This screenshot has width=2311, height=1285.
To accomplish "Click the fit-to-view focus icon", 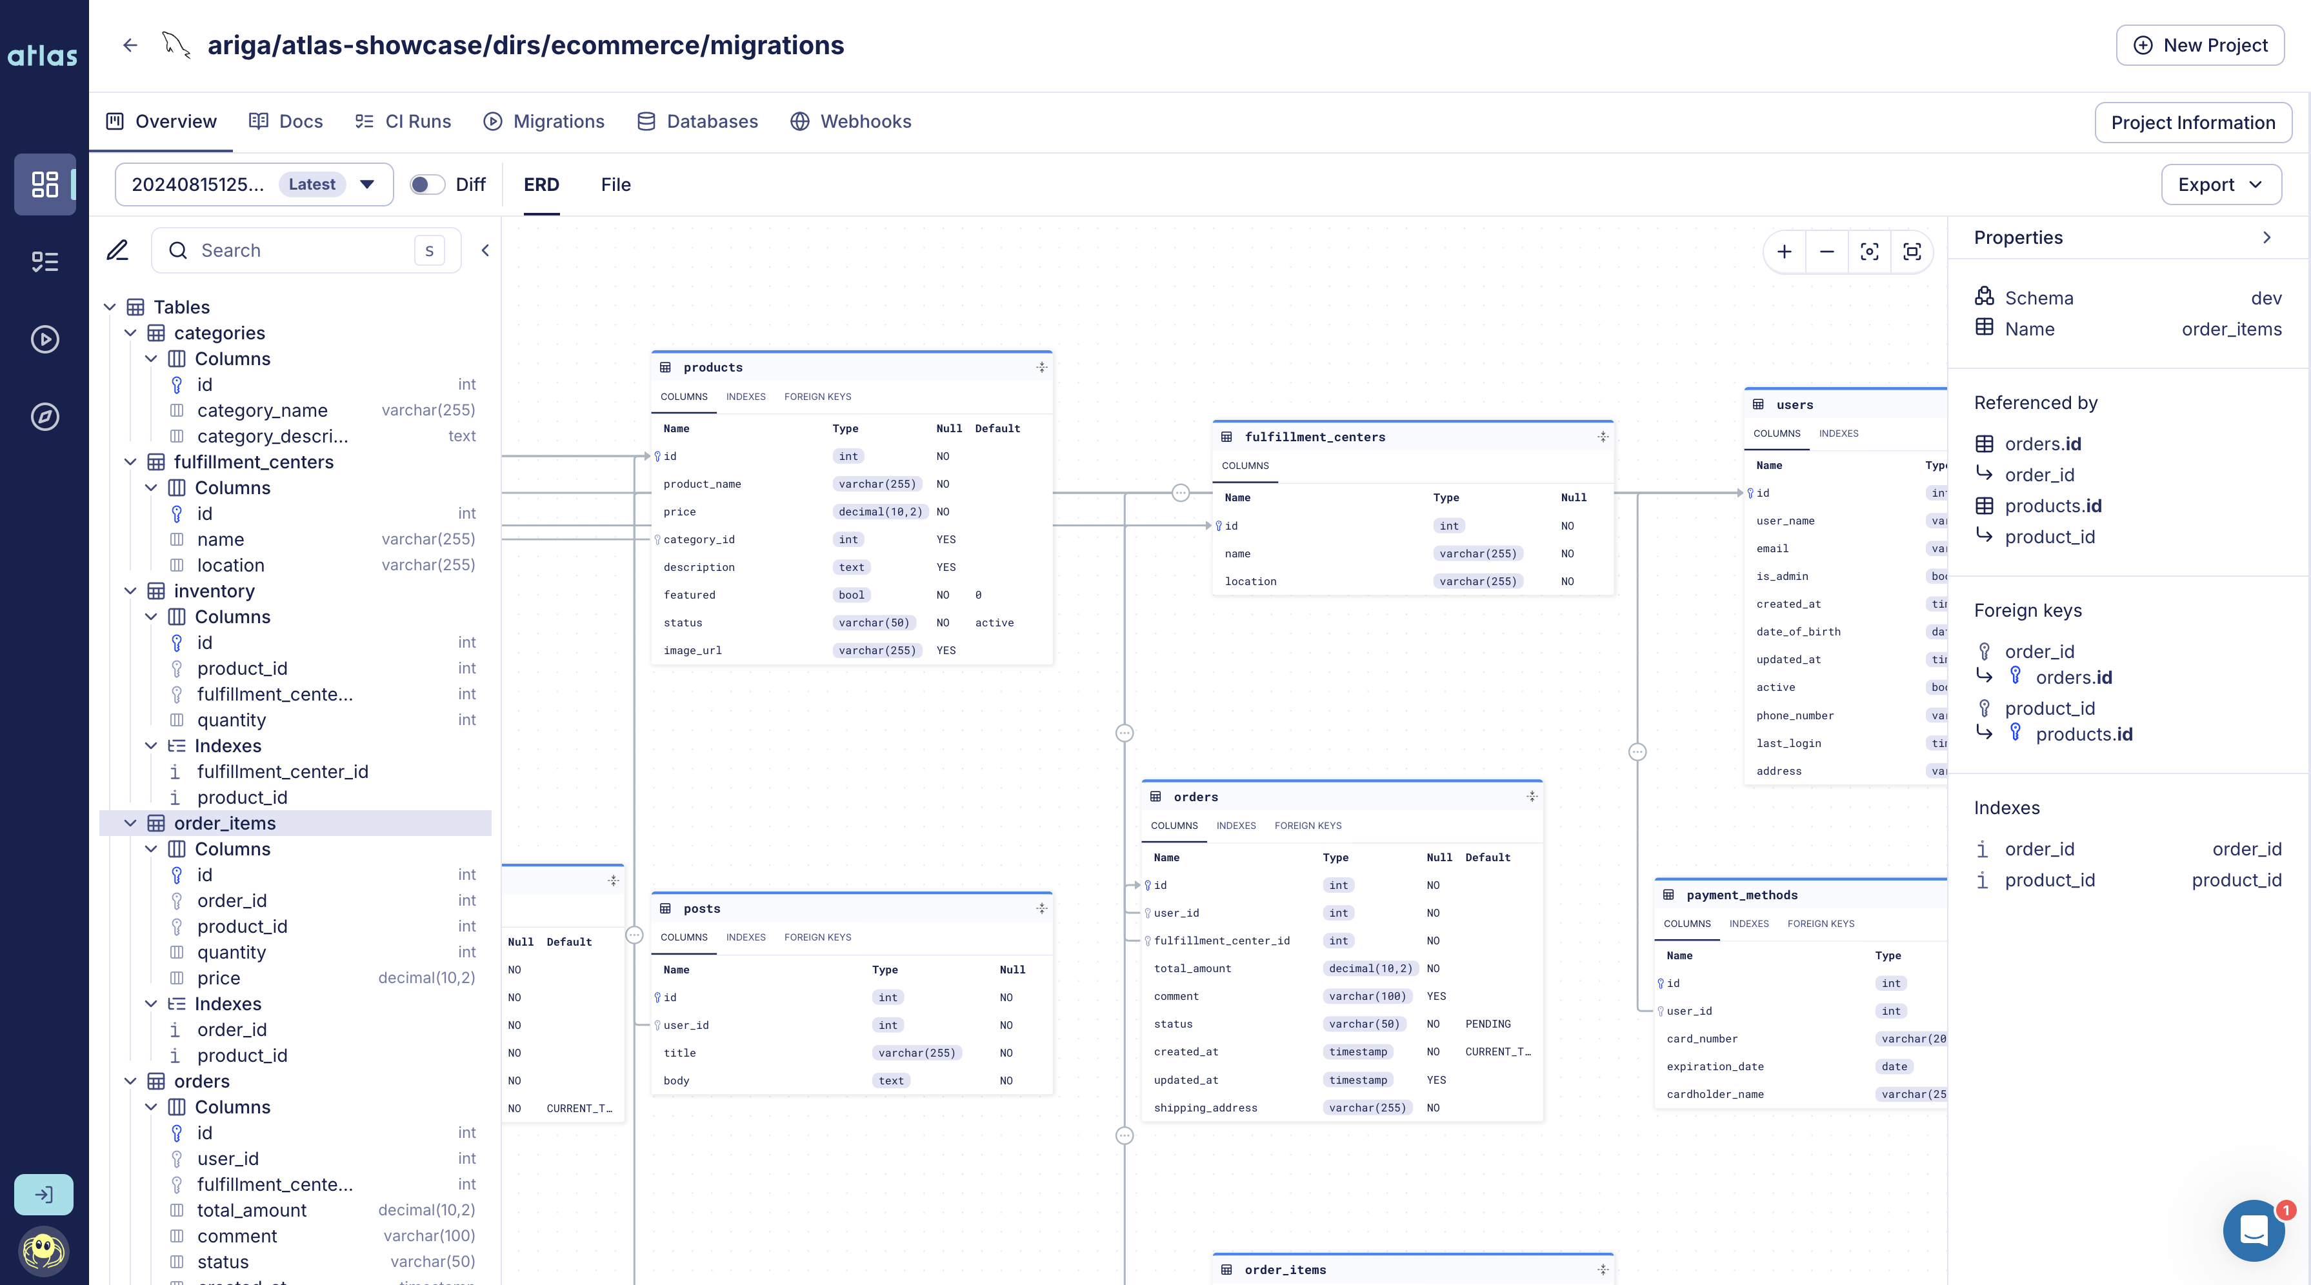I will coord(1868,252).
